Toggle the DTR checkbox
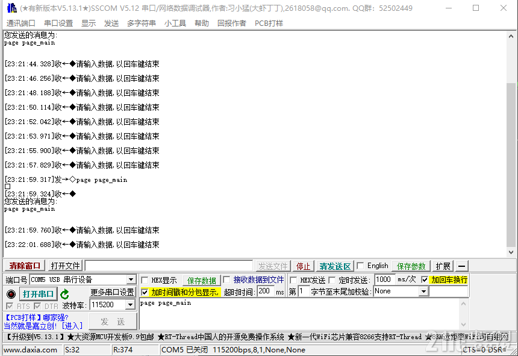The width and height of the screenshot is (518, 356). click(37, 306)
